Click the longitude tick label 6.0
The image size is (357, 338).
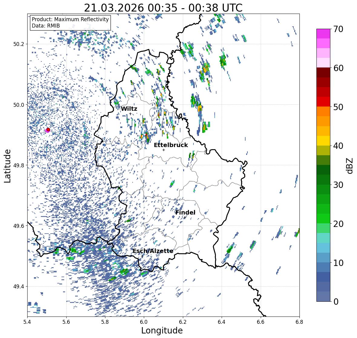point(144,322)
